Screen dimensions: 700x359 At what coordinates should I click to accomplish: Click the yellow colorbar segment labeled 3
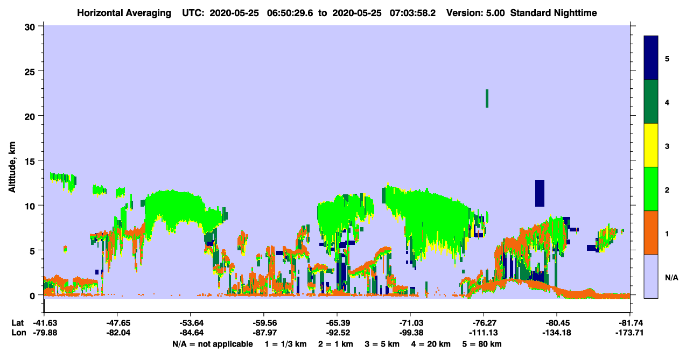(651, 145)
